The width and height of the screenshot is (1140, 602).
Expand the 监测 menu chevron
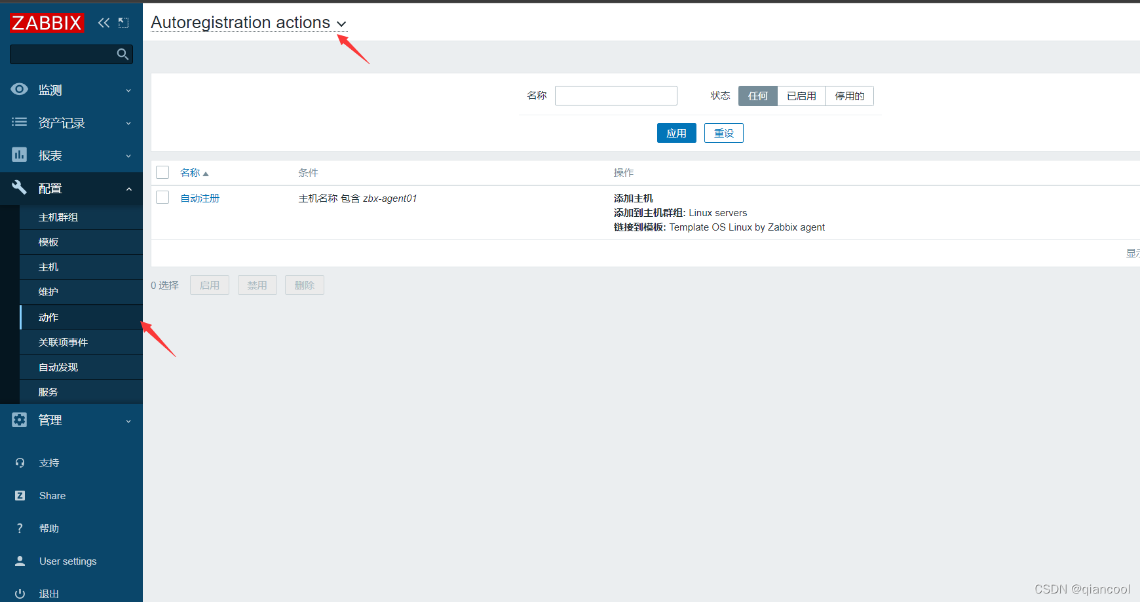pos(128,90)
